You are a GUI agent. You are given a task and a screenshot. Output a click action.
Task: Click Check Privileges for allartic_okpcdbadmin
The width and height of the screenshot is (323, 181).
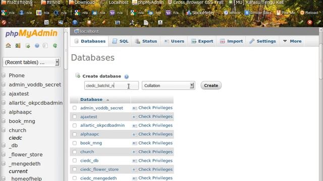(155, 125)
